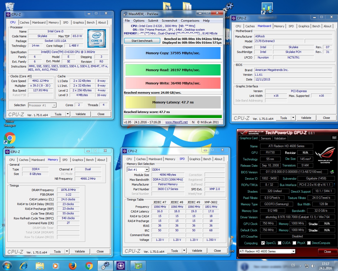This screenshot has width=338, height=271.
Task: Click the DRAM Frequency 1876.8 MHz value
Action: 68,190
